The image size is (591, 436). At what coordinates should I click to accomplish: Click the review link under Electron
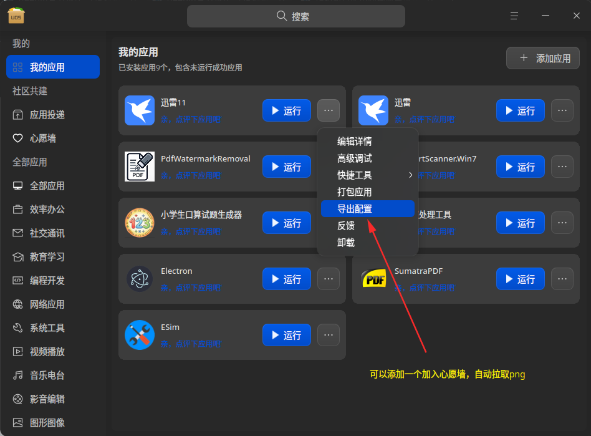191,288
